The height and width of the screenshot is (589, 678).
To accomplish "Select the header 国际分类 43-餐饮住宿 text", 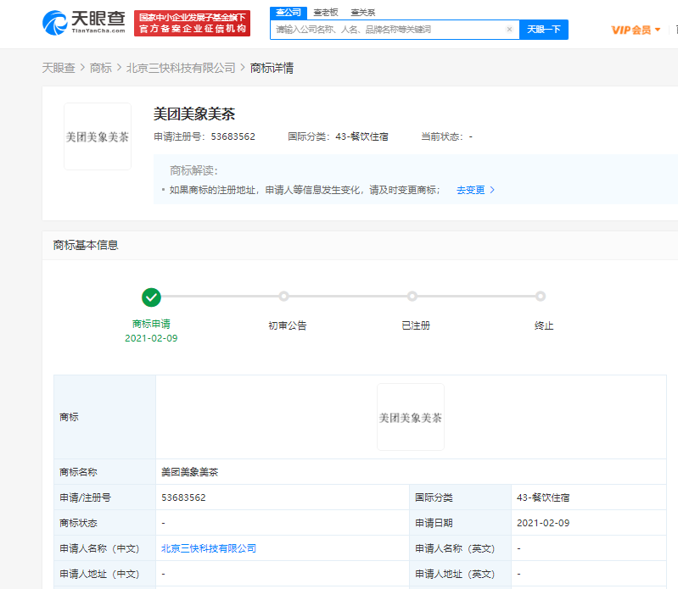I will pos(338,136).
